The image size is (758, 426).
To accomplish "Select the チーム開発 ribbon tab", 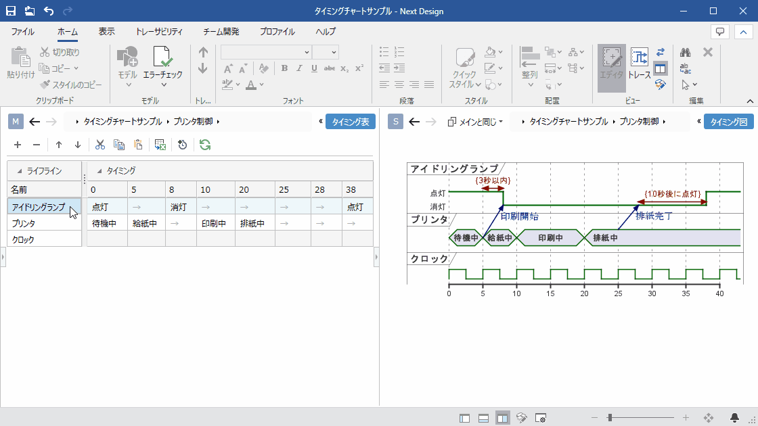I will (221, 31).
